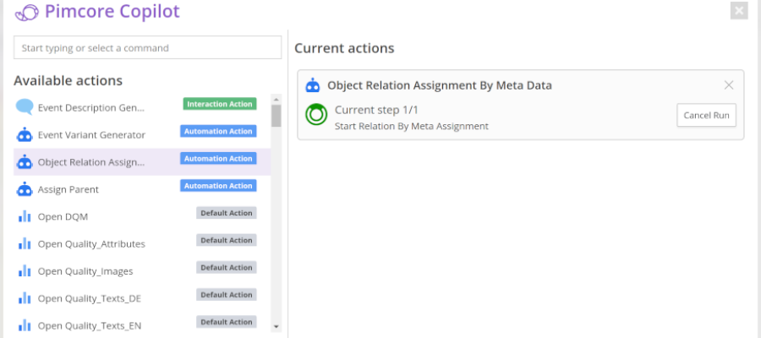Select the Event Description Gen... action

(142, 107)
